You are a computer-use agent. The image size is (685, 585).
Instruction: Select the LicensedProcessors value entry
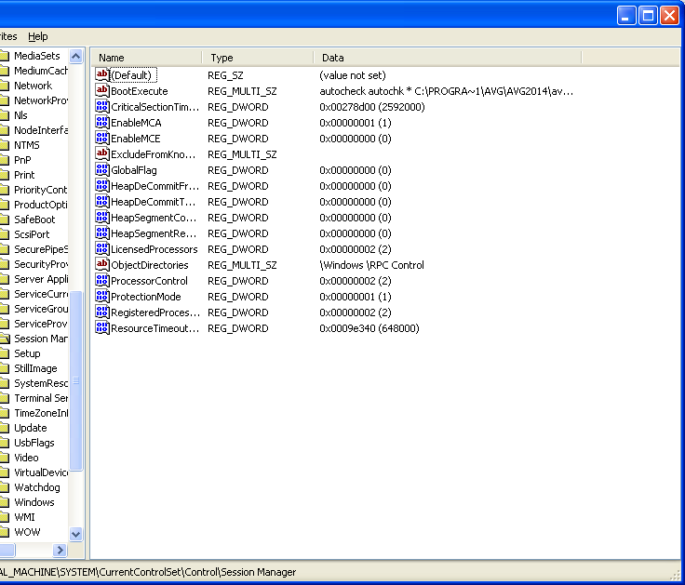click(x=154, y=249)
